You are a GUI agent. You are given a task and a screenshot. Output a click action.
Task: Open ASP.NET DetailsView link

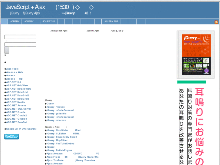pyautogui.click(x=18, y=89)
